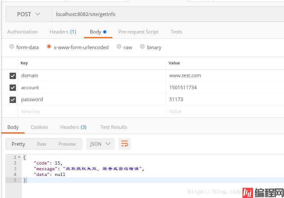This screenshot has width=284, height=198.
Task: Switch response view to Raw
Action: pyautogui.click(x=42, y=144)
